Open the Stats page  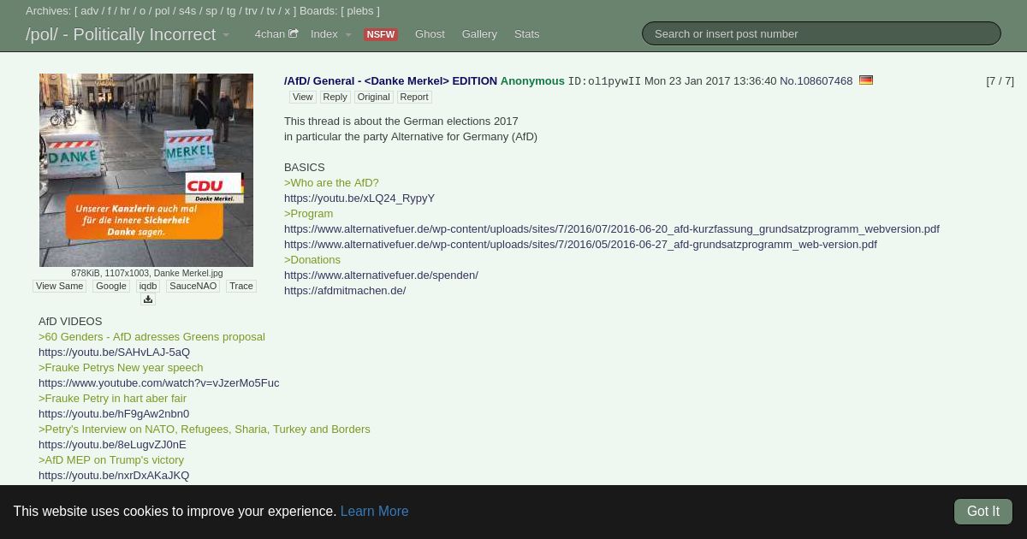coord(526,34)
